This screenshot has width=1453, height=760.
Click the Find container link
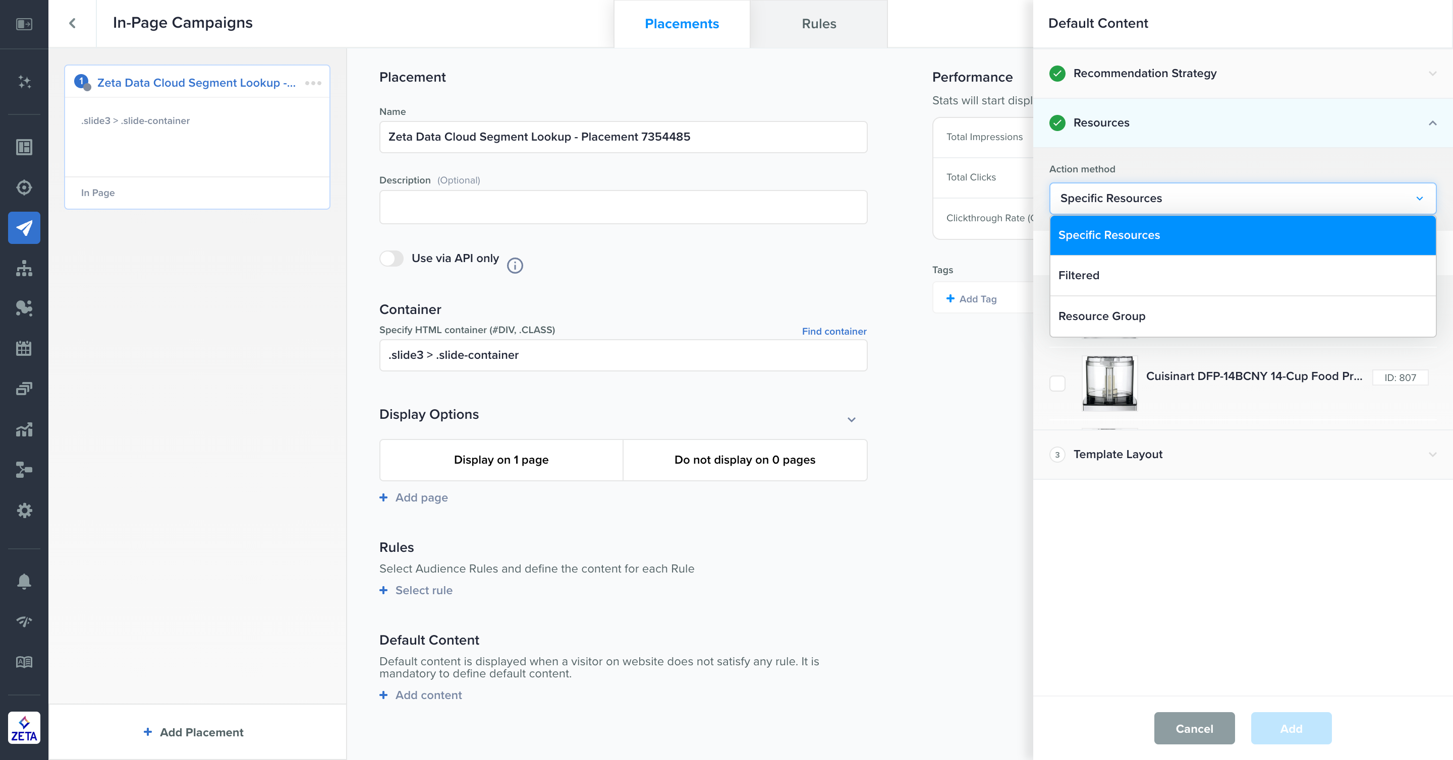pos(833,331)
